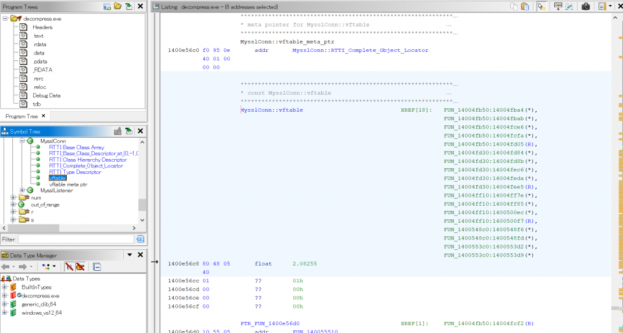Click the home icon in the Symbol Tree header
Viewport: 623px width, 333px height.
[117, 131]
